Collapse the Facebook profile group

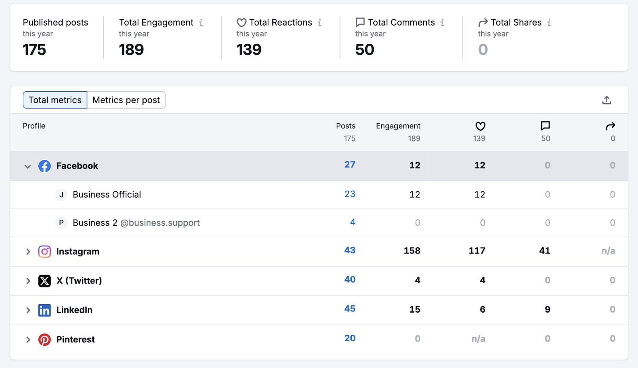point(28,166)
